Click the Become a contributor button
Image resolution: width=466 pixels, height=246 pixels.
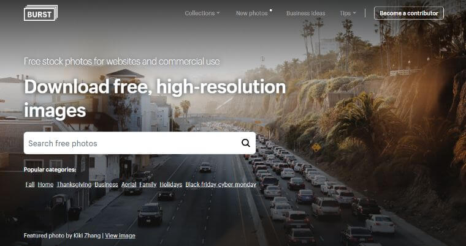409,13
